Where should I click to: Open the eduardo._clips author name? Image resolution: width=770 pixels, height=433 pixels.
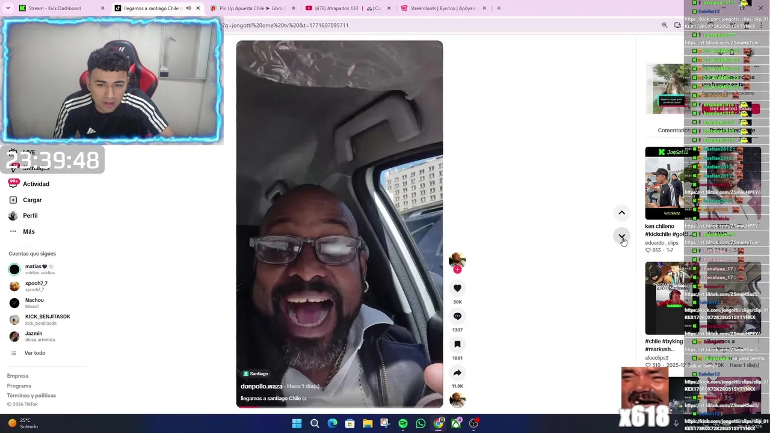(662, 243)
